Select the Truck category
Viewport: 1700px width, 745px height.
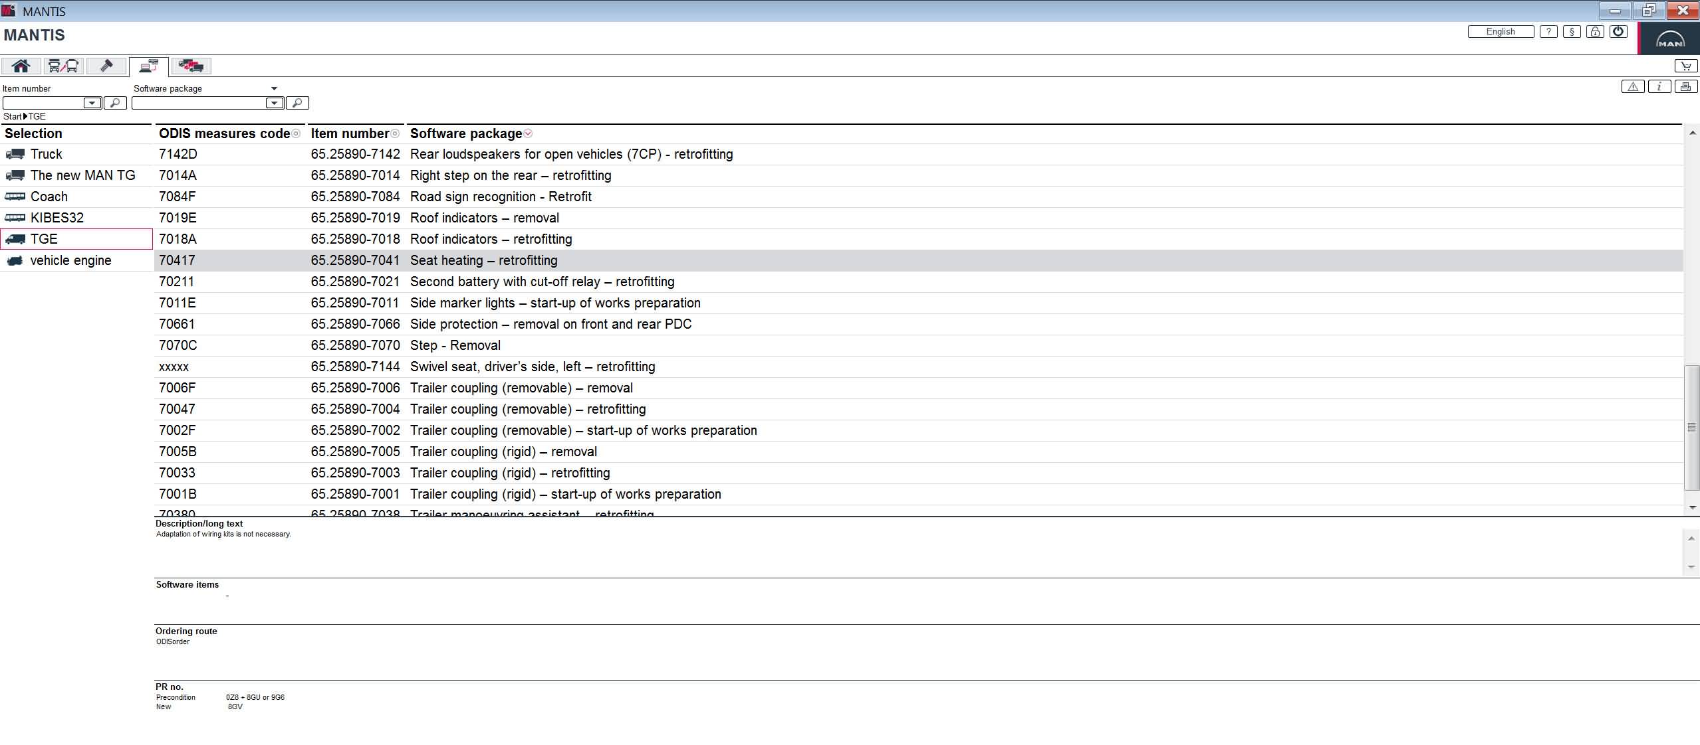47,153
